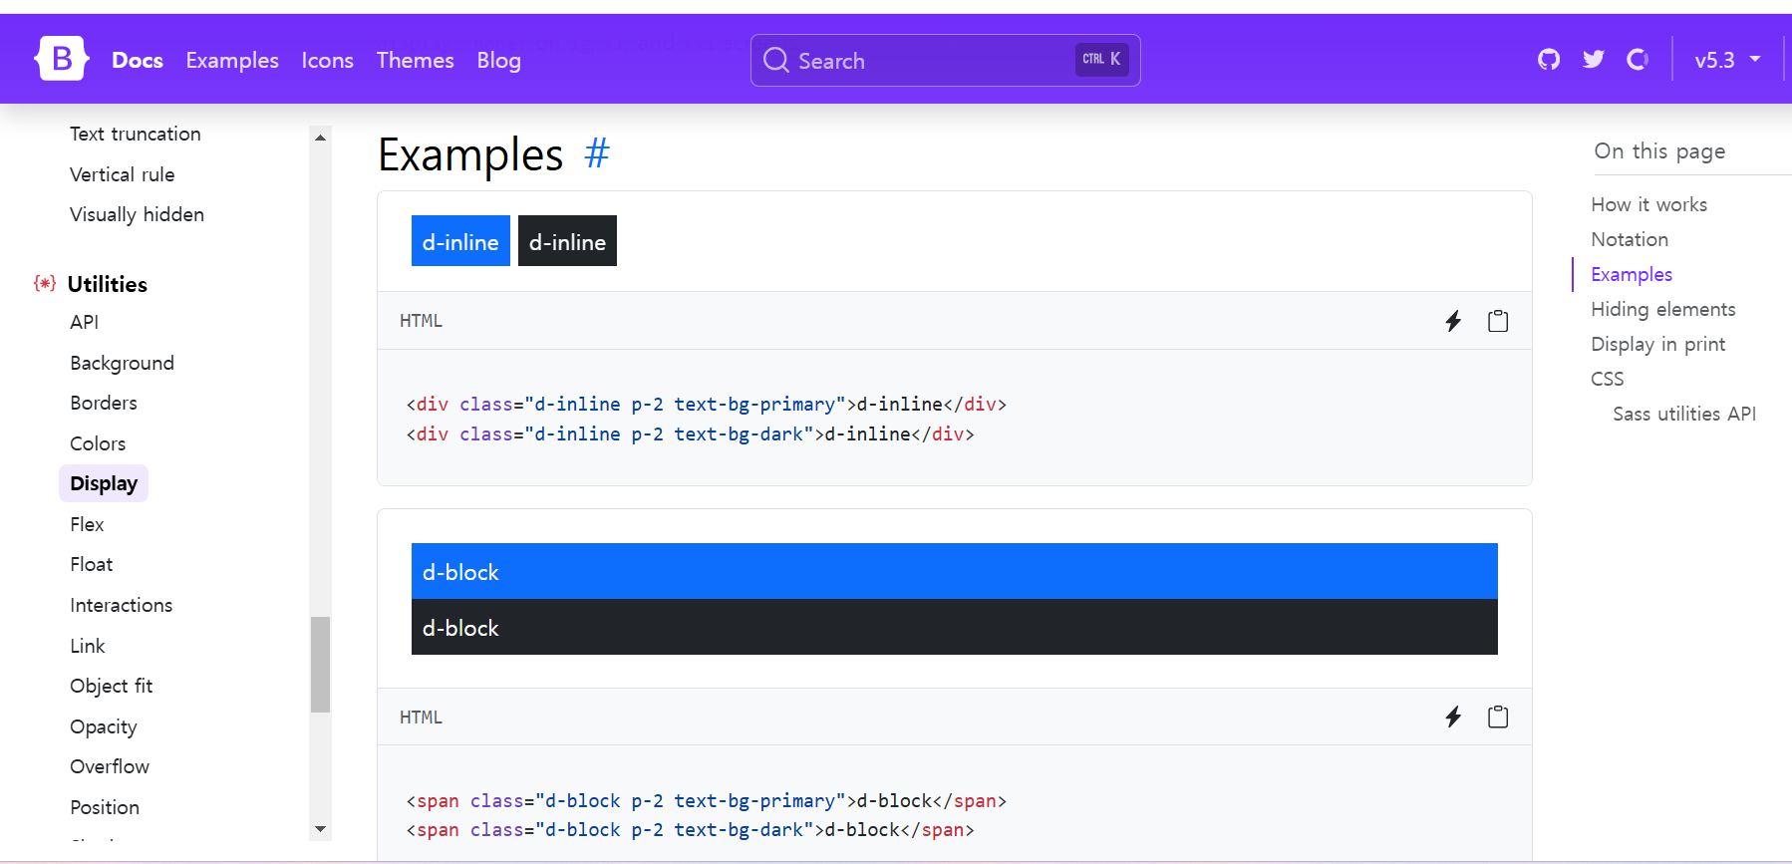1792x864 pixels.
Task: Open the Open Collective icon link
Action: coord(1638,60)
